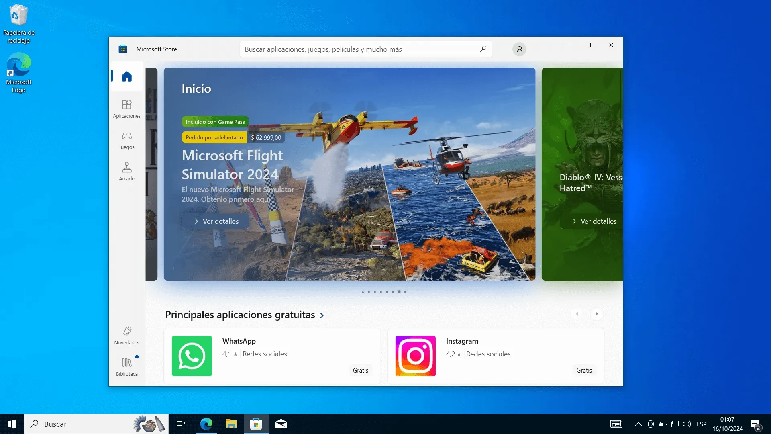Click Gratis button for WhatsApp

[361, 371]
